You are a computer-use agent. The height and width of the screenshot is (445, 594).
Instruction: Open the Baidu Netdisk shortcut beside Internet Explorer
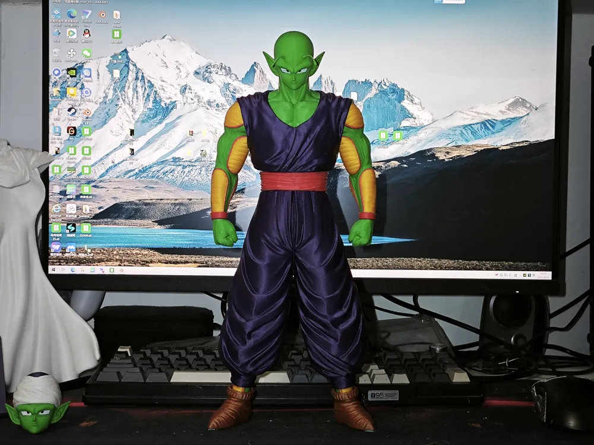(71, 208)
